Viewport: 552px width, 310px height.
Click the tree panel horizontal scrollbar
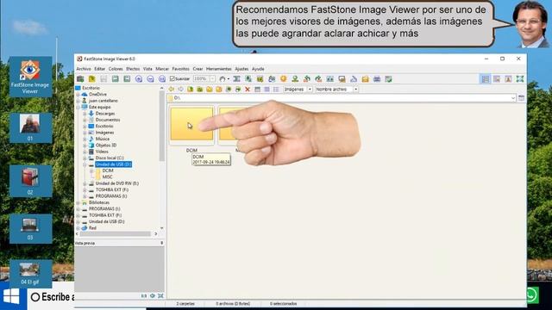(x=115, y=233)
